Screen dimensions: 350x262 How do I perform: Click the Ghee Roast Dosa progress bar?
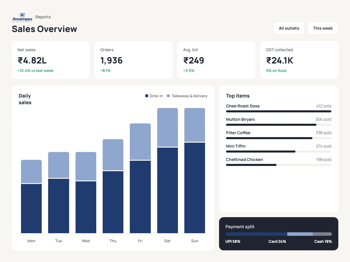(x=279, y=111)
